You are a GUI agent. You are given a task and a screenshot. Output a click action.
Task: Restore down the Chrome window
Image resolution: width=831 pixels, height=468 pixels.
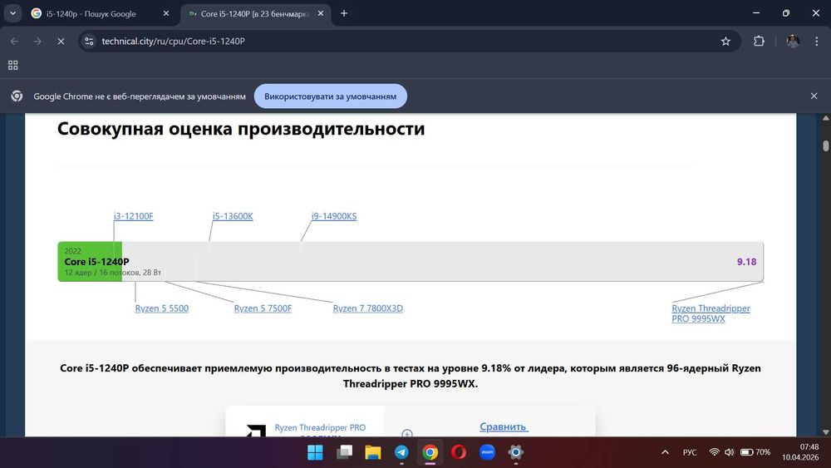[786, 13]
